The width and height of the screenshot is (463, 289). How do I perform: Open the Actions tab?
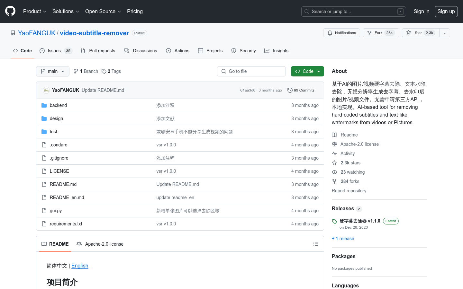(177, 51)
